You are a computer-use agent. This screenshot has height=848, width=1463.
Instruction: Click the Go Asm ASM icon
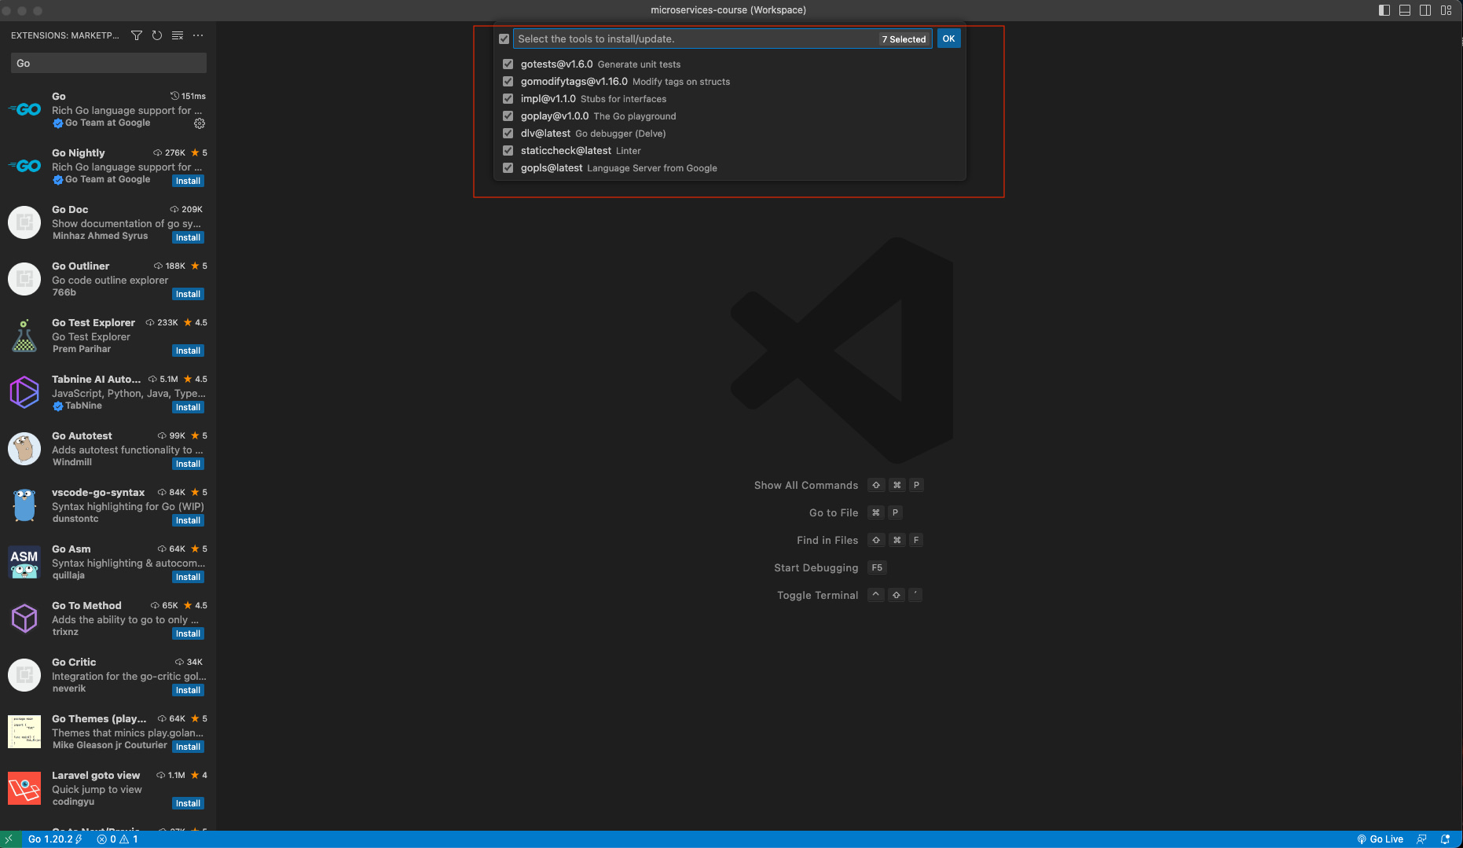tap(24, 562)
